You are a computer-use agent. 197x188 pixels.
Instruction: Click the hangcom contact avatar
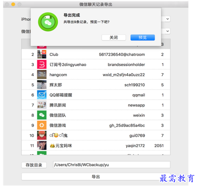pyautogui.click(x=42, y=75)
